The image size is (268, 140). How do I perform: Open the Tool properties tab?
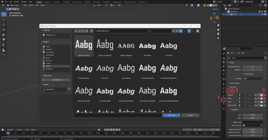(x=224, y=53)
